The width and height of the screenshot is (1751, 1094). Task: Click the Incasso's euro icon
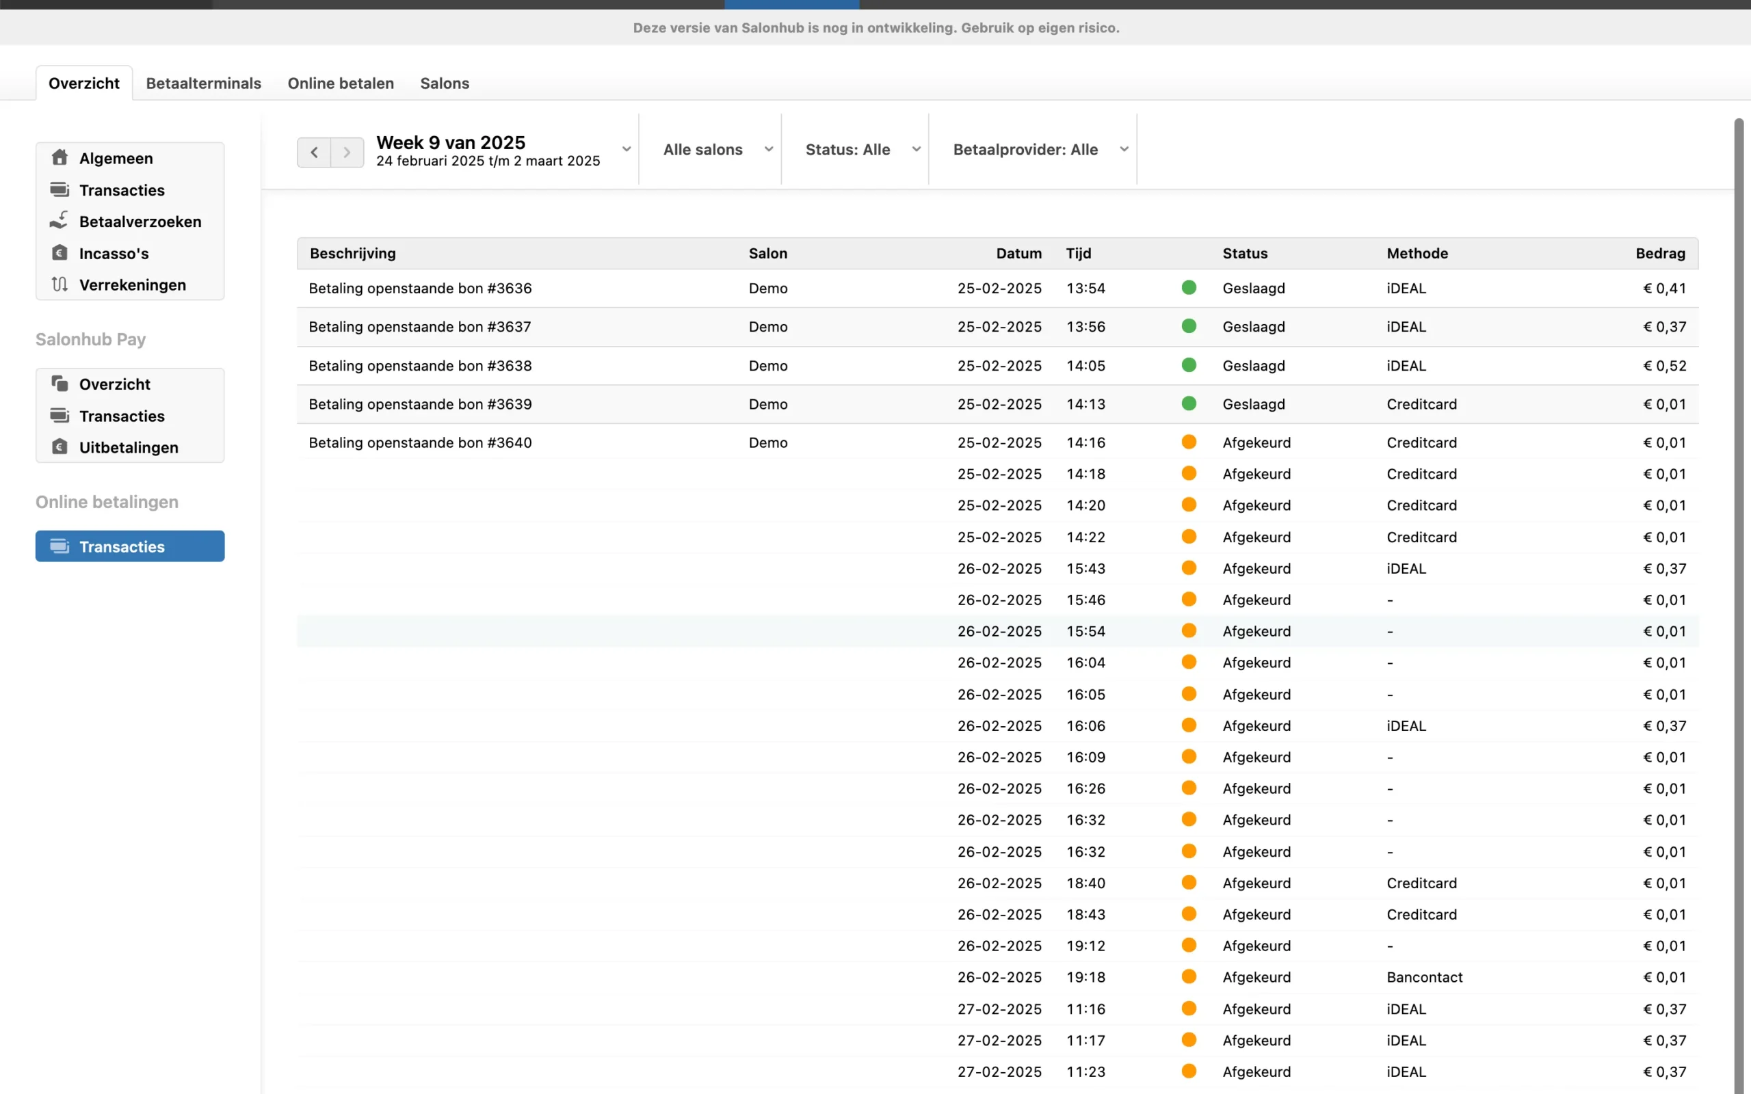tap(60, 252)
